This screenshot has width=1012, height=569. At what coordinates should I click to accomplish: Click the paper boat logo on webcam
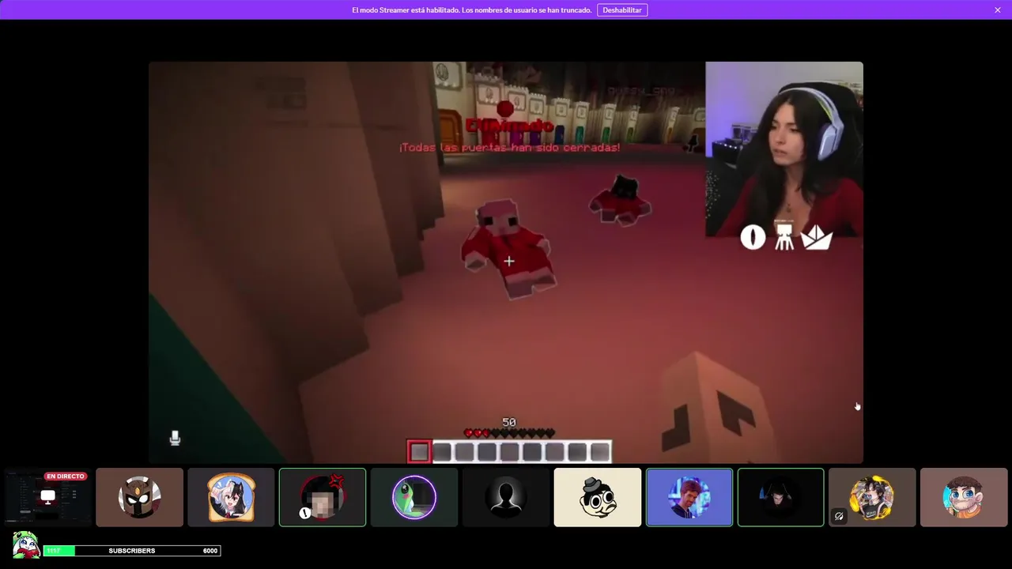tap(817, 237)
